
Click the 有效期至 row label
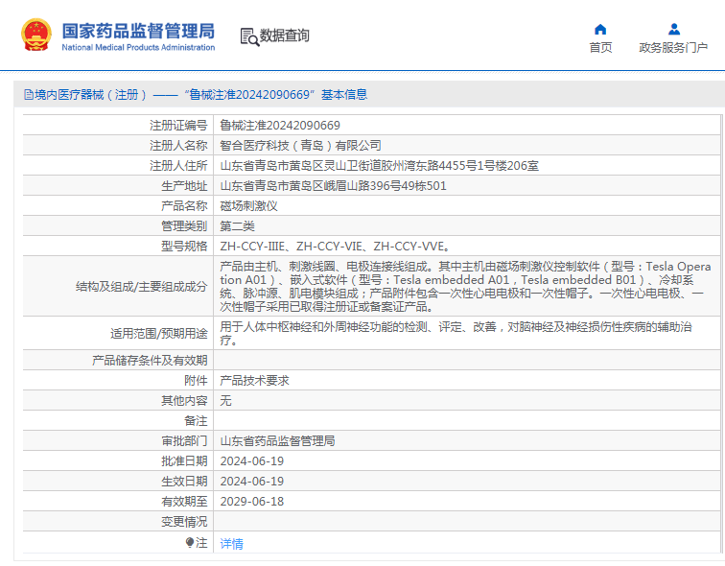click(x=184, y=502)
